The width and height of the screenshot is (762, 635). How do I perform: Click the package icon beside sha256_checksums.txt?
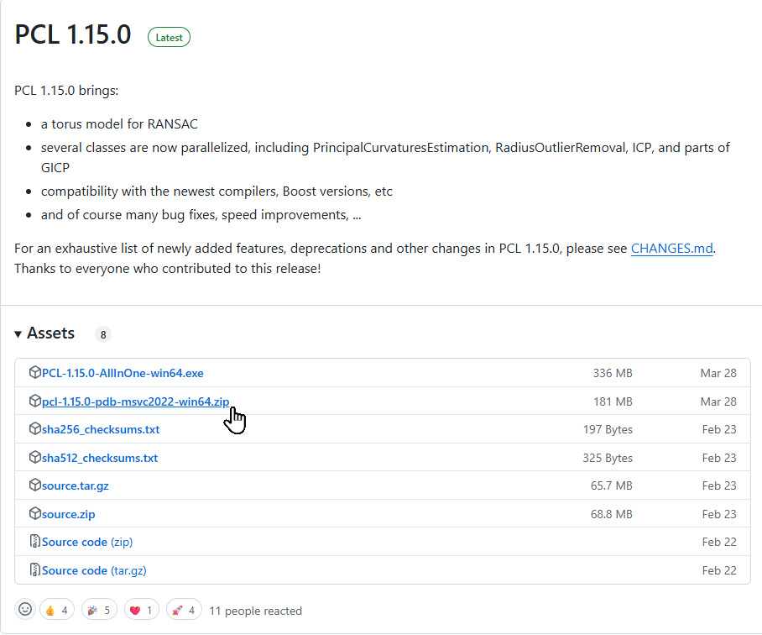(x=34, y=429)
